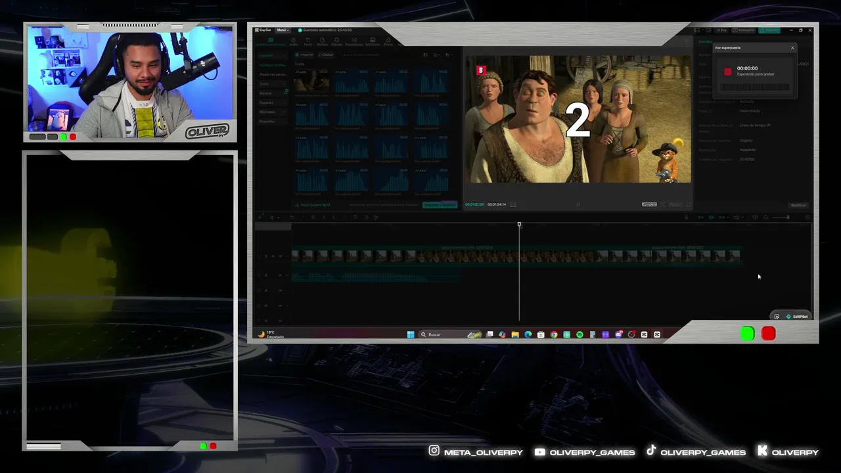This screenshot has width=841, height=473.
Task: Toggle media grid view icon
Action: pyautogui.click(x=425, y=55)
